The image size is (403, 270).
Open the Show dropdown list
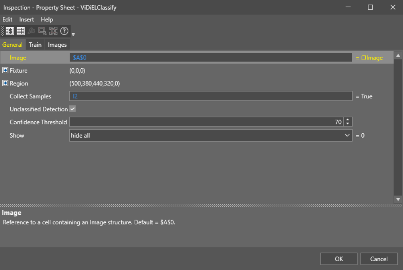click(347, 135)
